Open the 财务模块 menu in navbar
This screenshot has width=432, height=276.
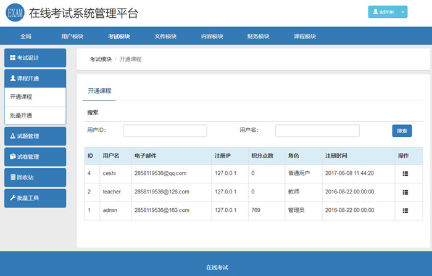coord(258,36)
